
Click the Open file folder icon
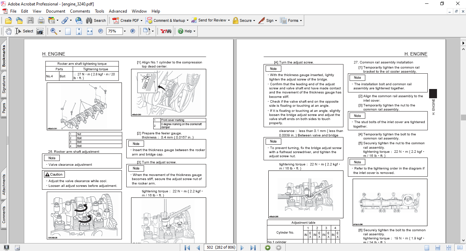coord(9,20)
